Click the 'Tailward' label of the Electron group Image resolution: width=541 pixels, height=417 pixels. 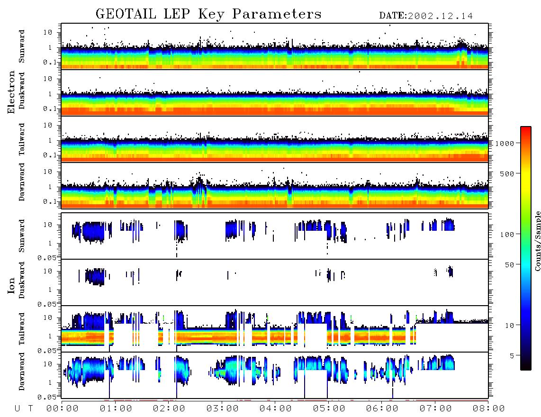[x=22, y=139]
